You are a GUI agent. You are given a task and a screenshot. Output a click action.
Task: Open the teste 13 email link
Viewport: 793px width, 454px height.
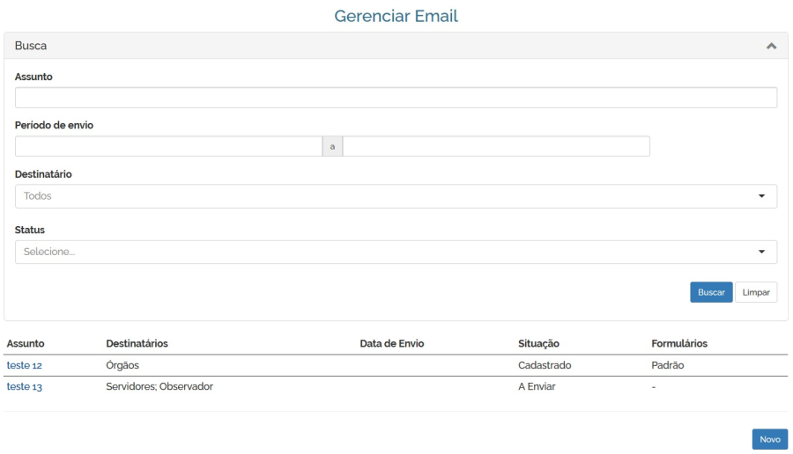pos(25,386)
